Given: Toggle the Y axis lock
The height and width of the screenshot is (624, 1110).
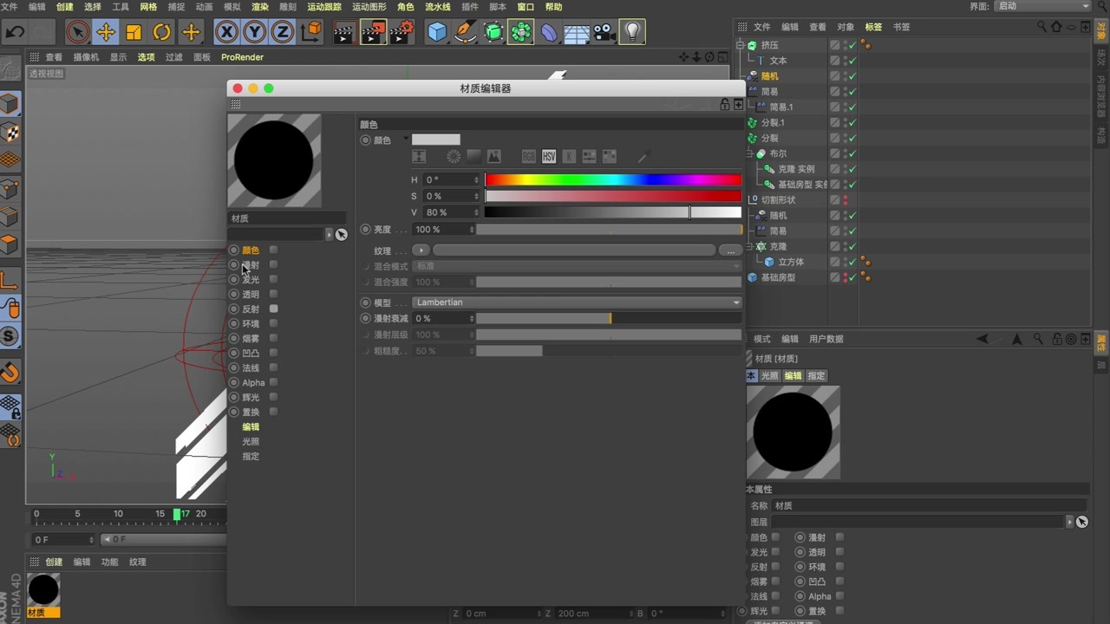Looking at the screenshot, I should coord(254,33).
